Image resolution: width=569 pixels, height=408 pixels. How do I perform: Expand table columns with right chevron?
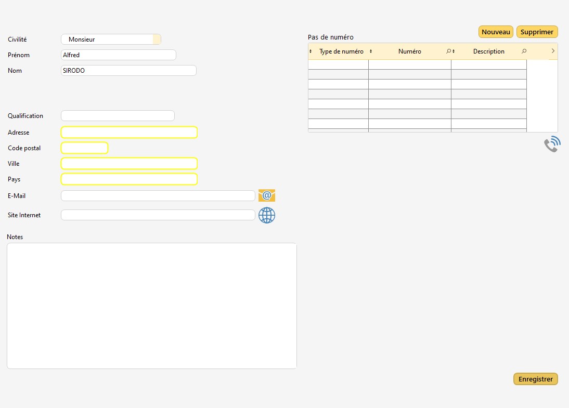(552, 51)
